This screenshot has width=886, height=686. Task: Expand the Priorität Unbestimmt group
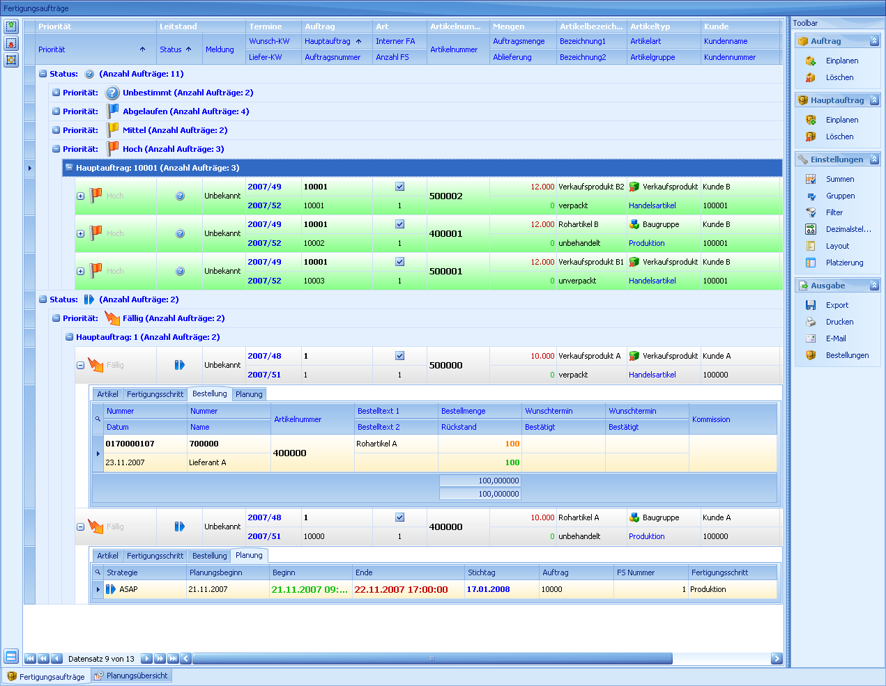(56, 93)
